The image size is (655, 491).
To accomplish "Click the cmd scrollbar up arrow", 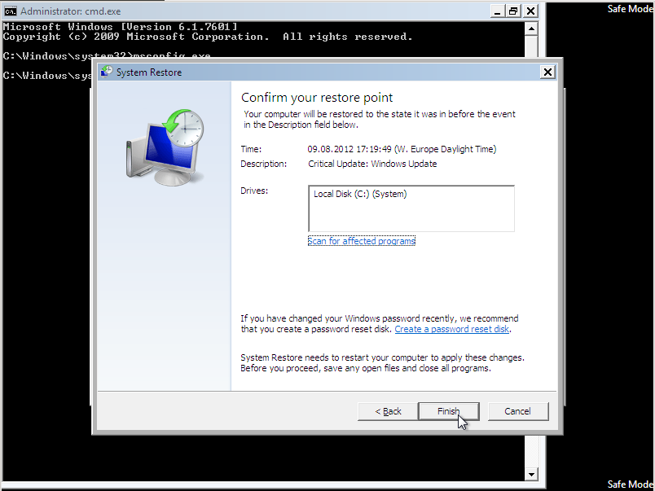I will pyautogui.click(x=531, y=28).
